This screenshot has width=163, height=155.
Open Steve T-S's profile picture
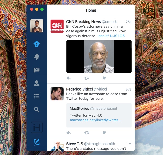[57, 146]
